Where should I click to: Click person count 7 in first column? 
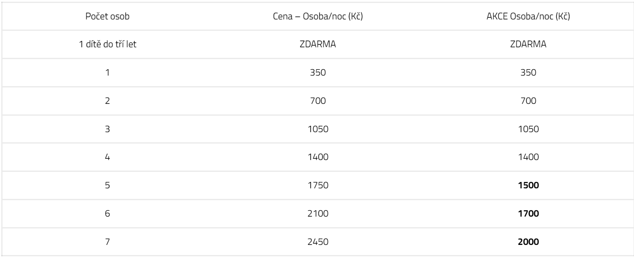(x=107, y=242)
